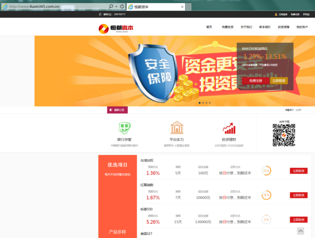The height and width of the screenshot is (238, 315).
Task: Open the 首页 navigation menu item
Action: [209, 27]
